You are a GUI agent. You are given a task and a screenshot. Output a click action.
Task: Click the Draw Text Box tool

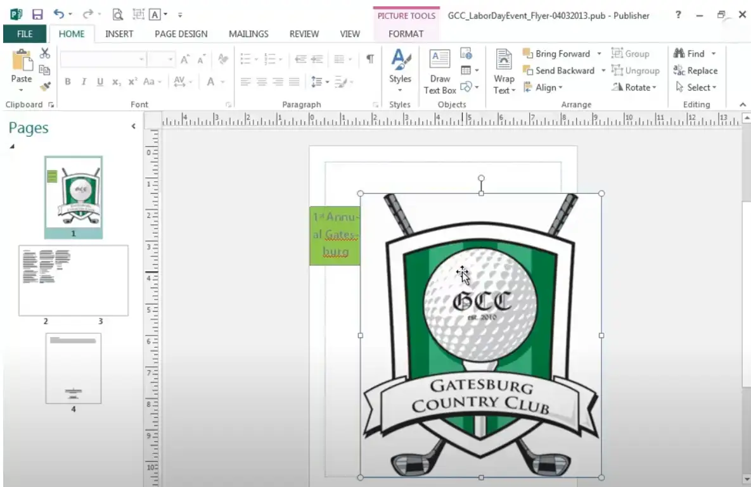(440, 71)
